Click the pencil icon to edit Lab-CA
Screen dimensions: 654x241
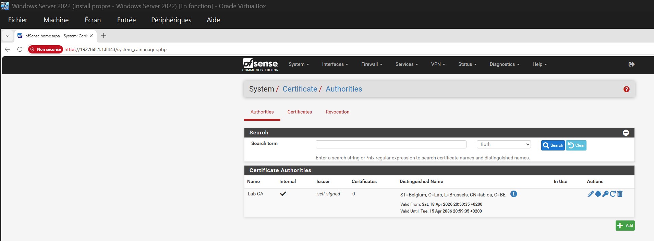coord(590,194)
